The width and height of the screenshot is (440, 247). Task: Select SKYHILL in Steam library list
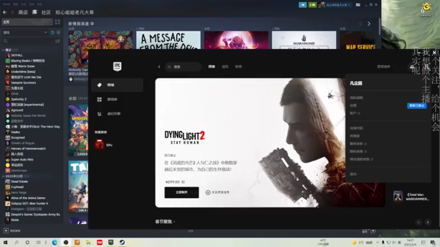[16, 55]
